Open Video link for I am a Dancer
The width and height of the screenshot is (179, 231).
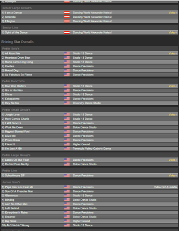(173, 13)
